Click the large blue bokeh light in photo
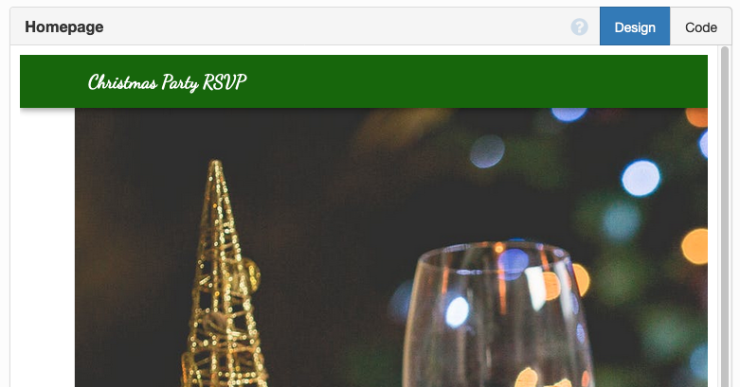Screen dimensions: 740x387 641,178
